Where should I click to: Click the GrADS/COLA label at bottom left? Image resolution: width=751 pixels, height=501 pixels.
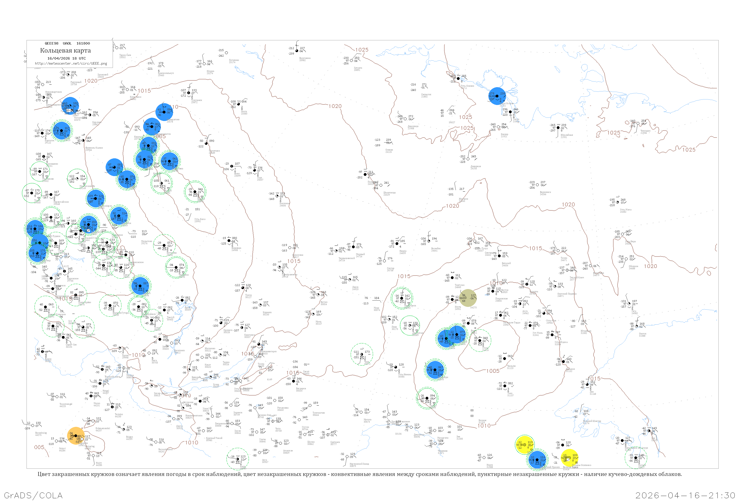coord(33,495)
